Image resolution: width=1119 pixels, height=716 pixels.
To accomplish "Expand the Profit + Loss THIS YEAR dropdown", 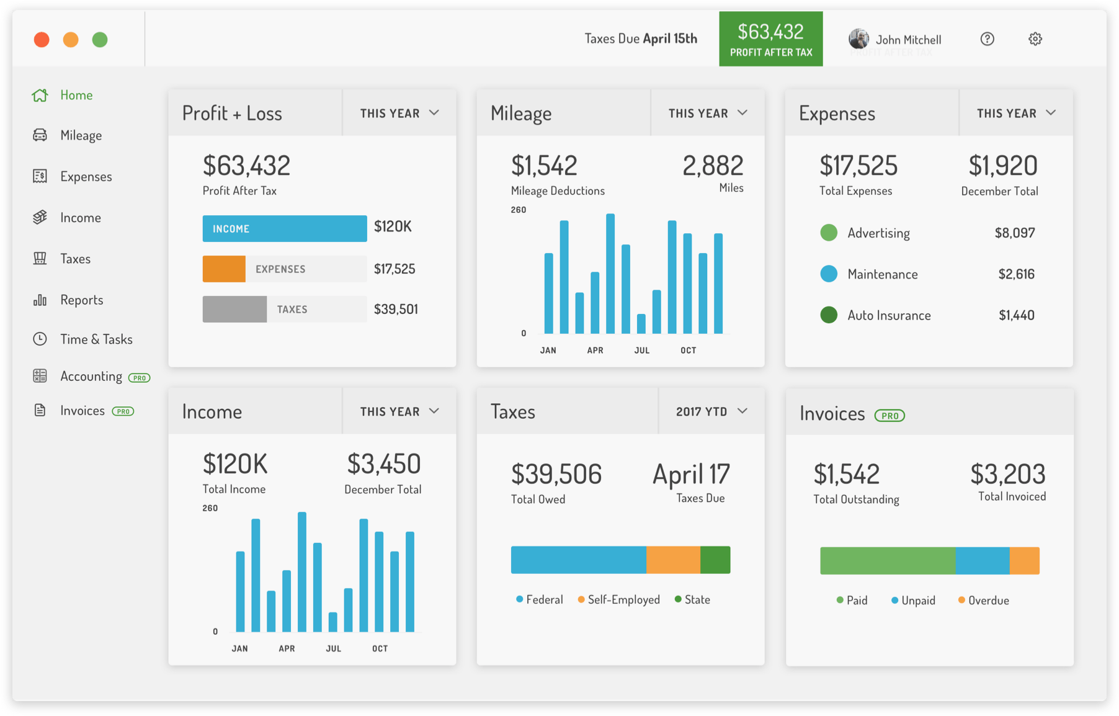I will click(399, 112).
